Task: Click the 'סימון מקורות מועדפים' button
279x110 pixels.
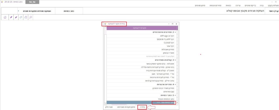Action: [126, 107]
